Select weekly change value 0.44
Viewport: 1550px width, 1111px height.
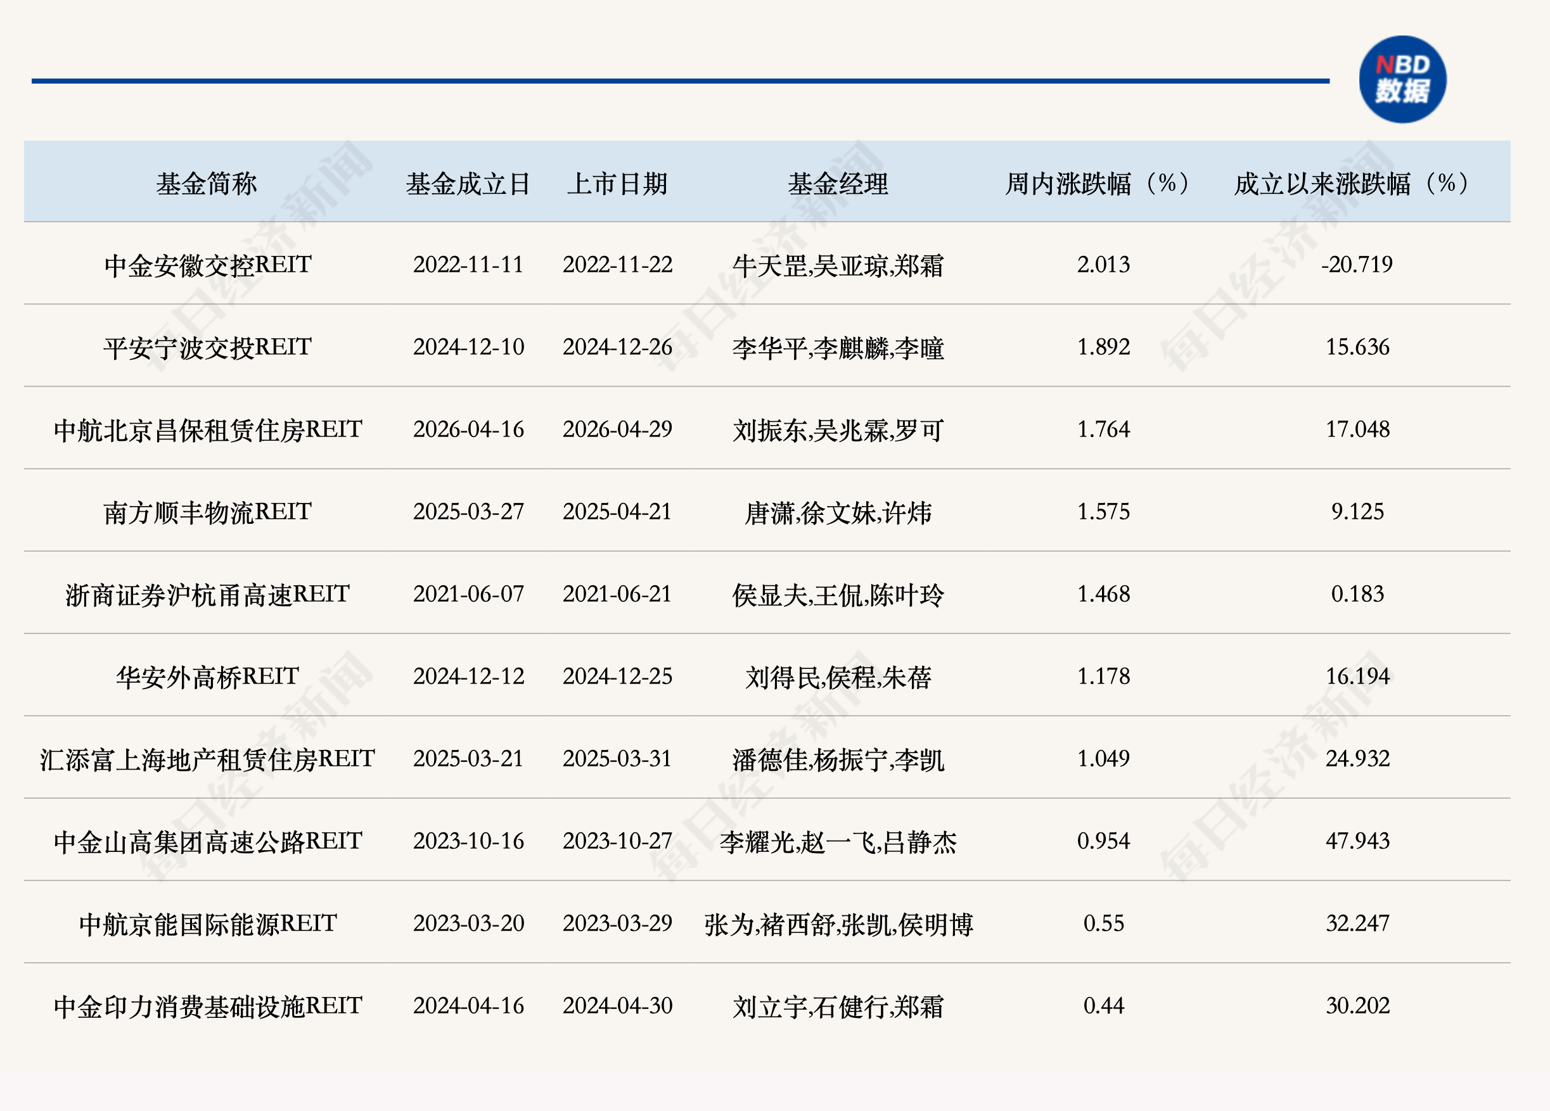point(1103,1006)
